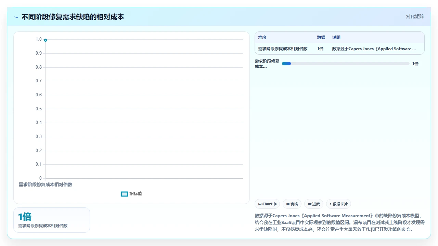Select the 表格 tag chip
This screenshot has width=438, height=246.
(x=292, y=204)
